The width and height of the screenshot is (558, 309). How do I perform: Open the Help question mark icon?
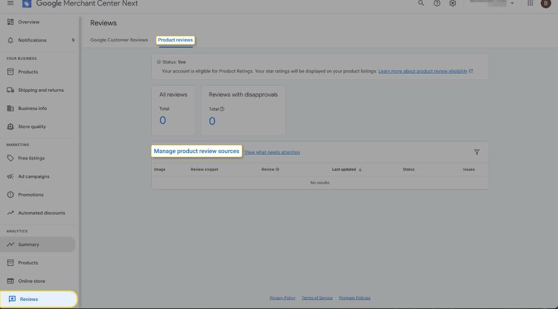[437, 4]
